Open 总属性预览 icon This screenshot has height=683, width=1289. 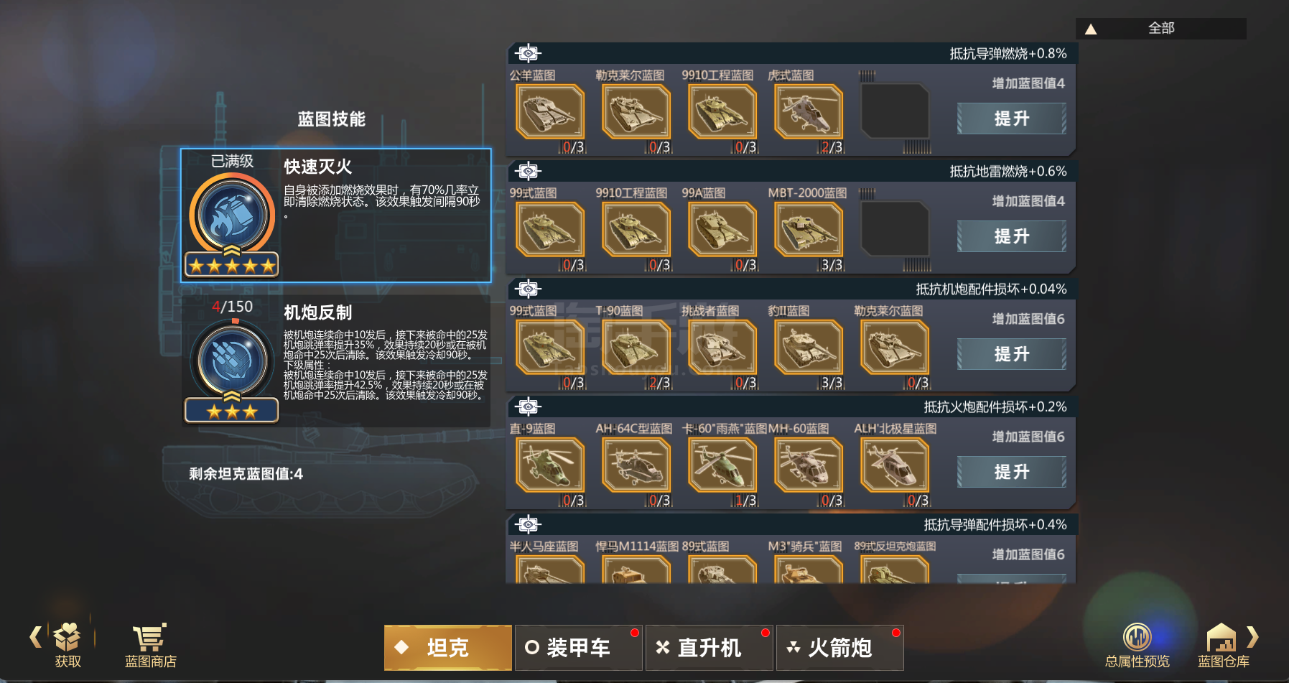1137,637
